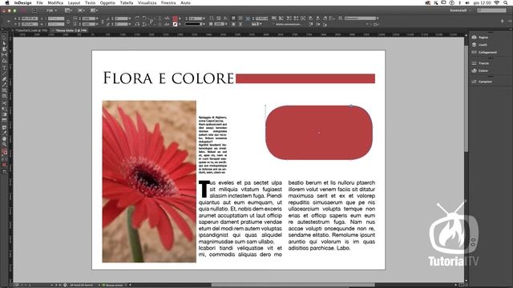This screenshot has width=513, height=288.
Task: Open the screen mode dropdown in application bar
Action: coord(81,10)
